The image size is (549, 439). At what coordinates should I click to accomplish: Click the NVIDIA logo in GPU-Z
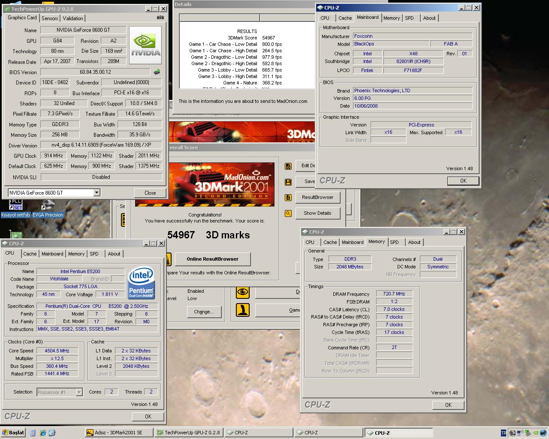pyautogui.click(x=145, y=45)
